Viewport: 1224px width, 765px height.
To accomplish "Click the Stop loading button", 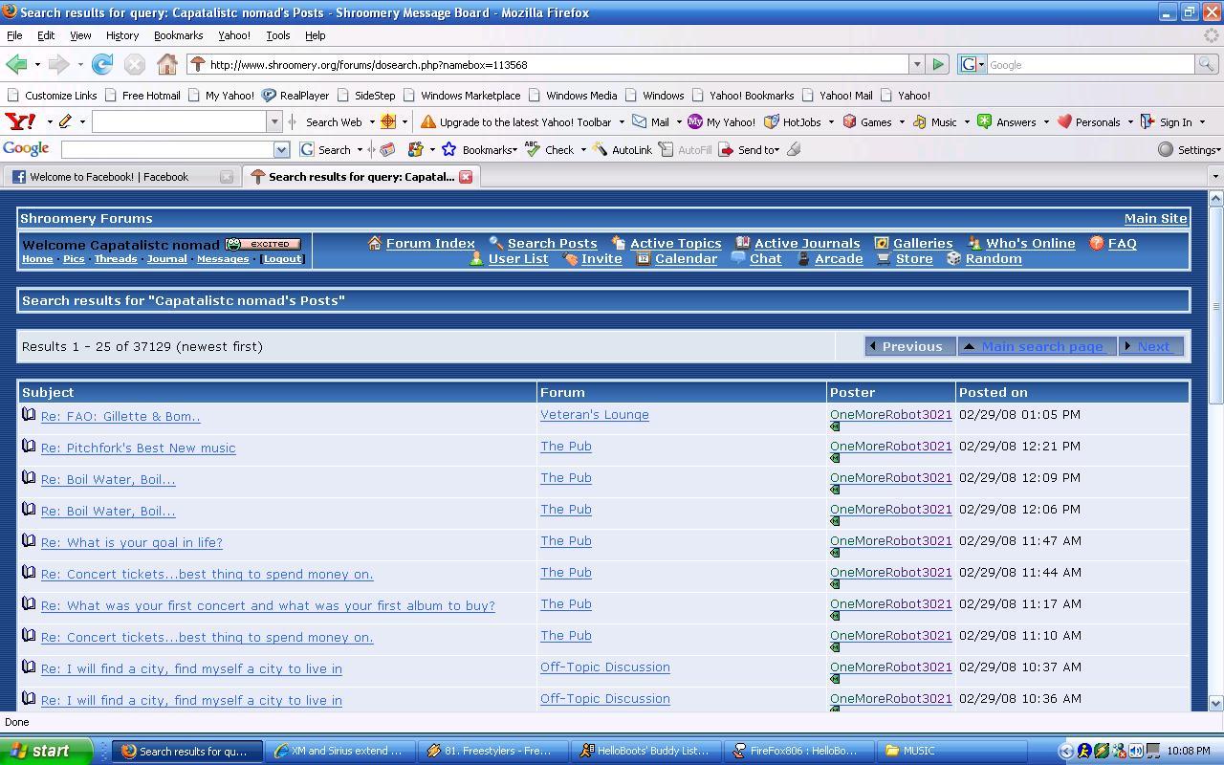I will (x=135, y=64).
